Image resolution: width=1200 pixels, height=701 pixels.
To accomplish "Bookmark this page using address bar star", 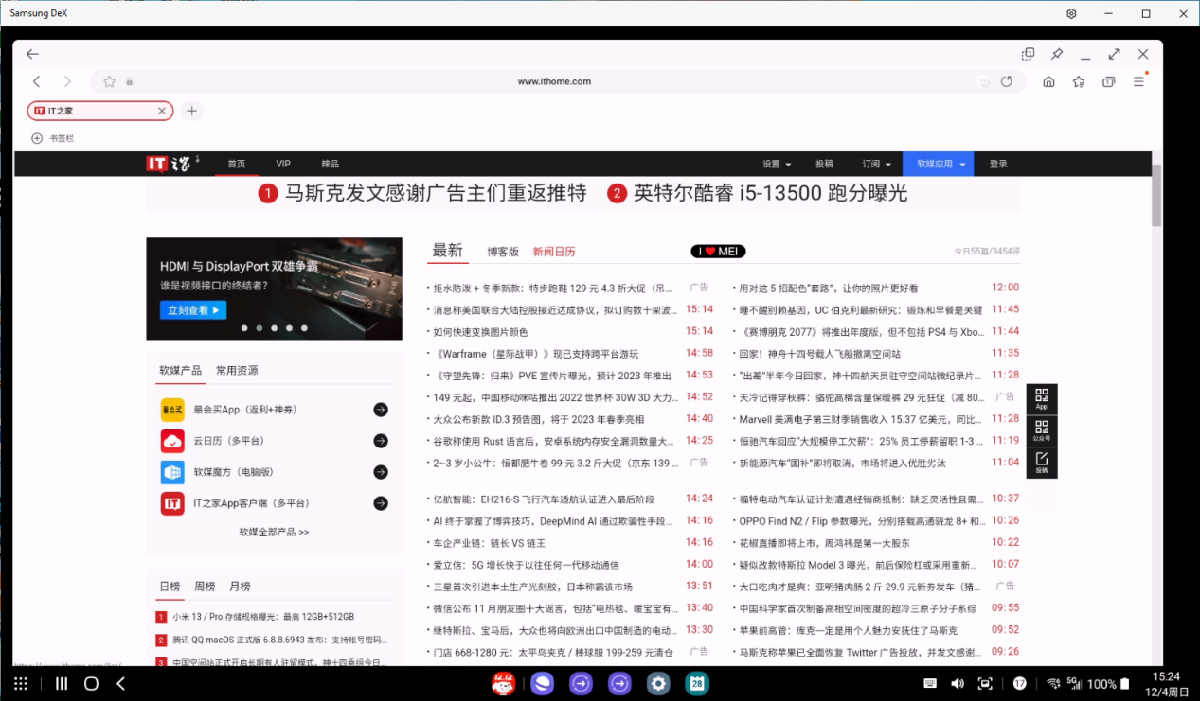I will 109,82.
